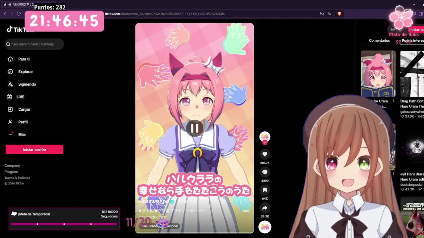424x238 pixels.
Task: Go back with browser back arrow
Action: pos(5,14)
